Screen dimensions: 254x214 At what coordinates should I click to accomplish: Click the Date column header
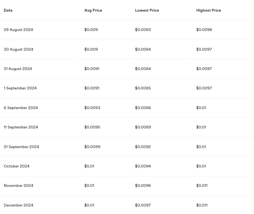[8, 11]
